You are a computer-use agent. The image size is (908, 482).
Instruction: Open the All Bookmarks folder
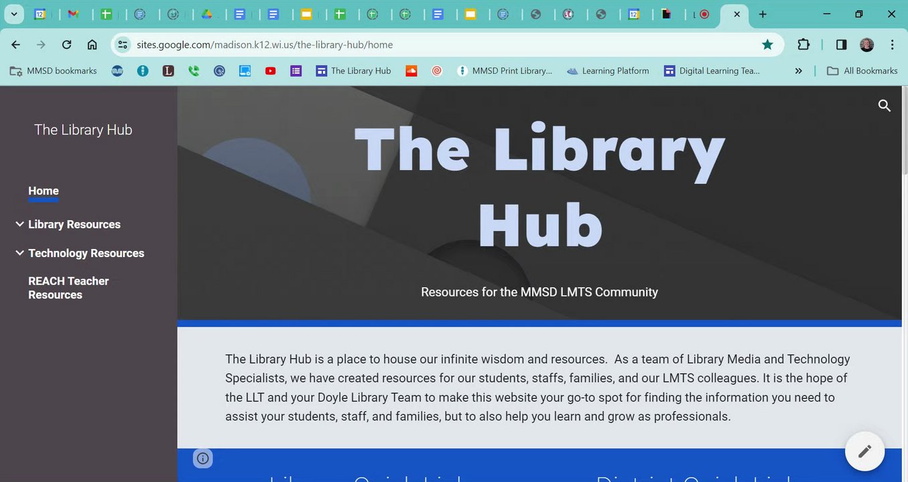862,70
